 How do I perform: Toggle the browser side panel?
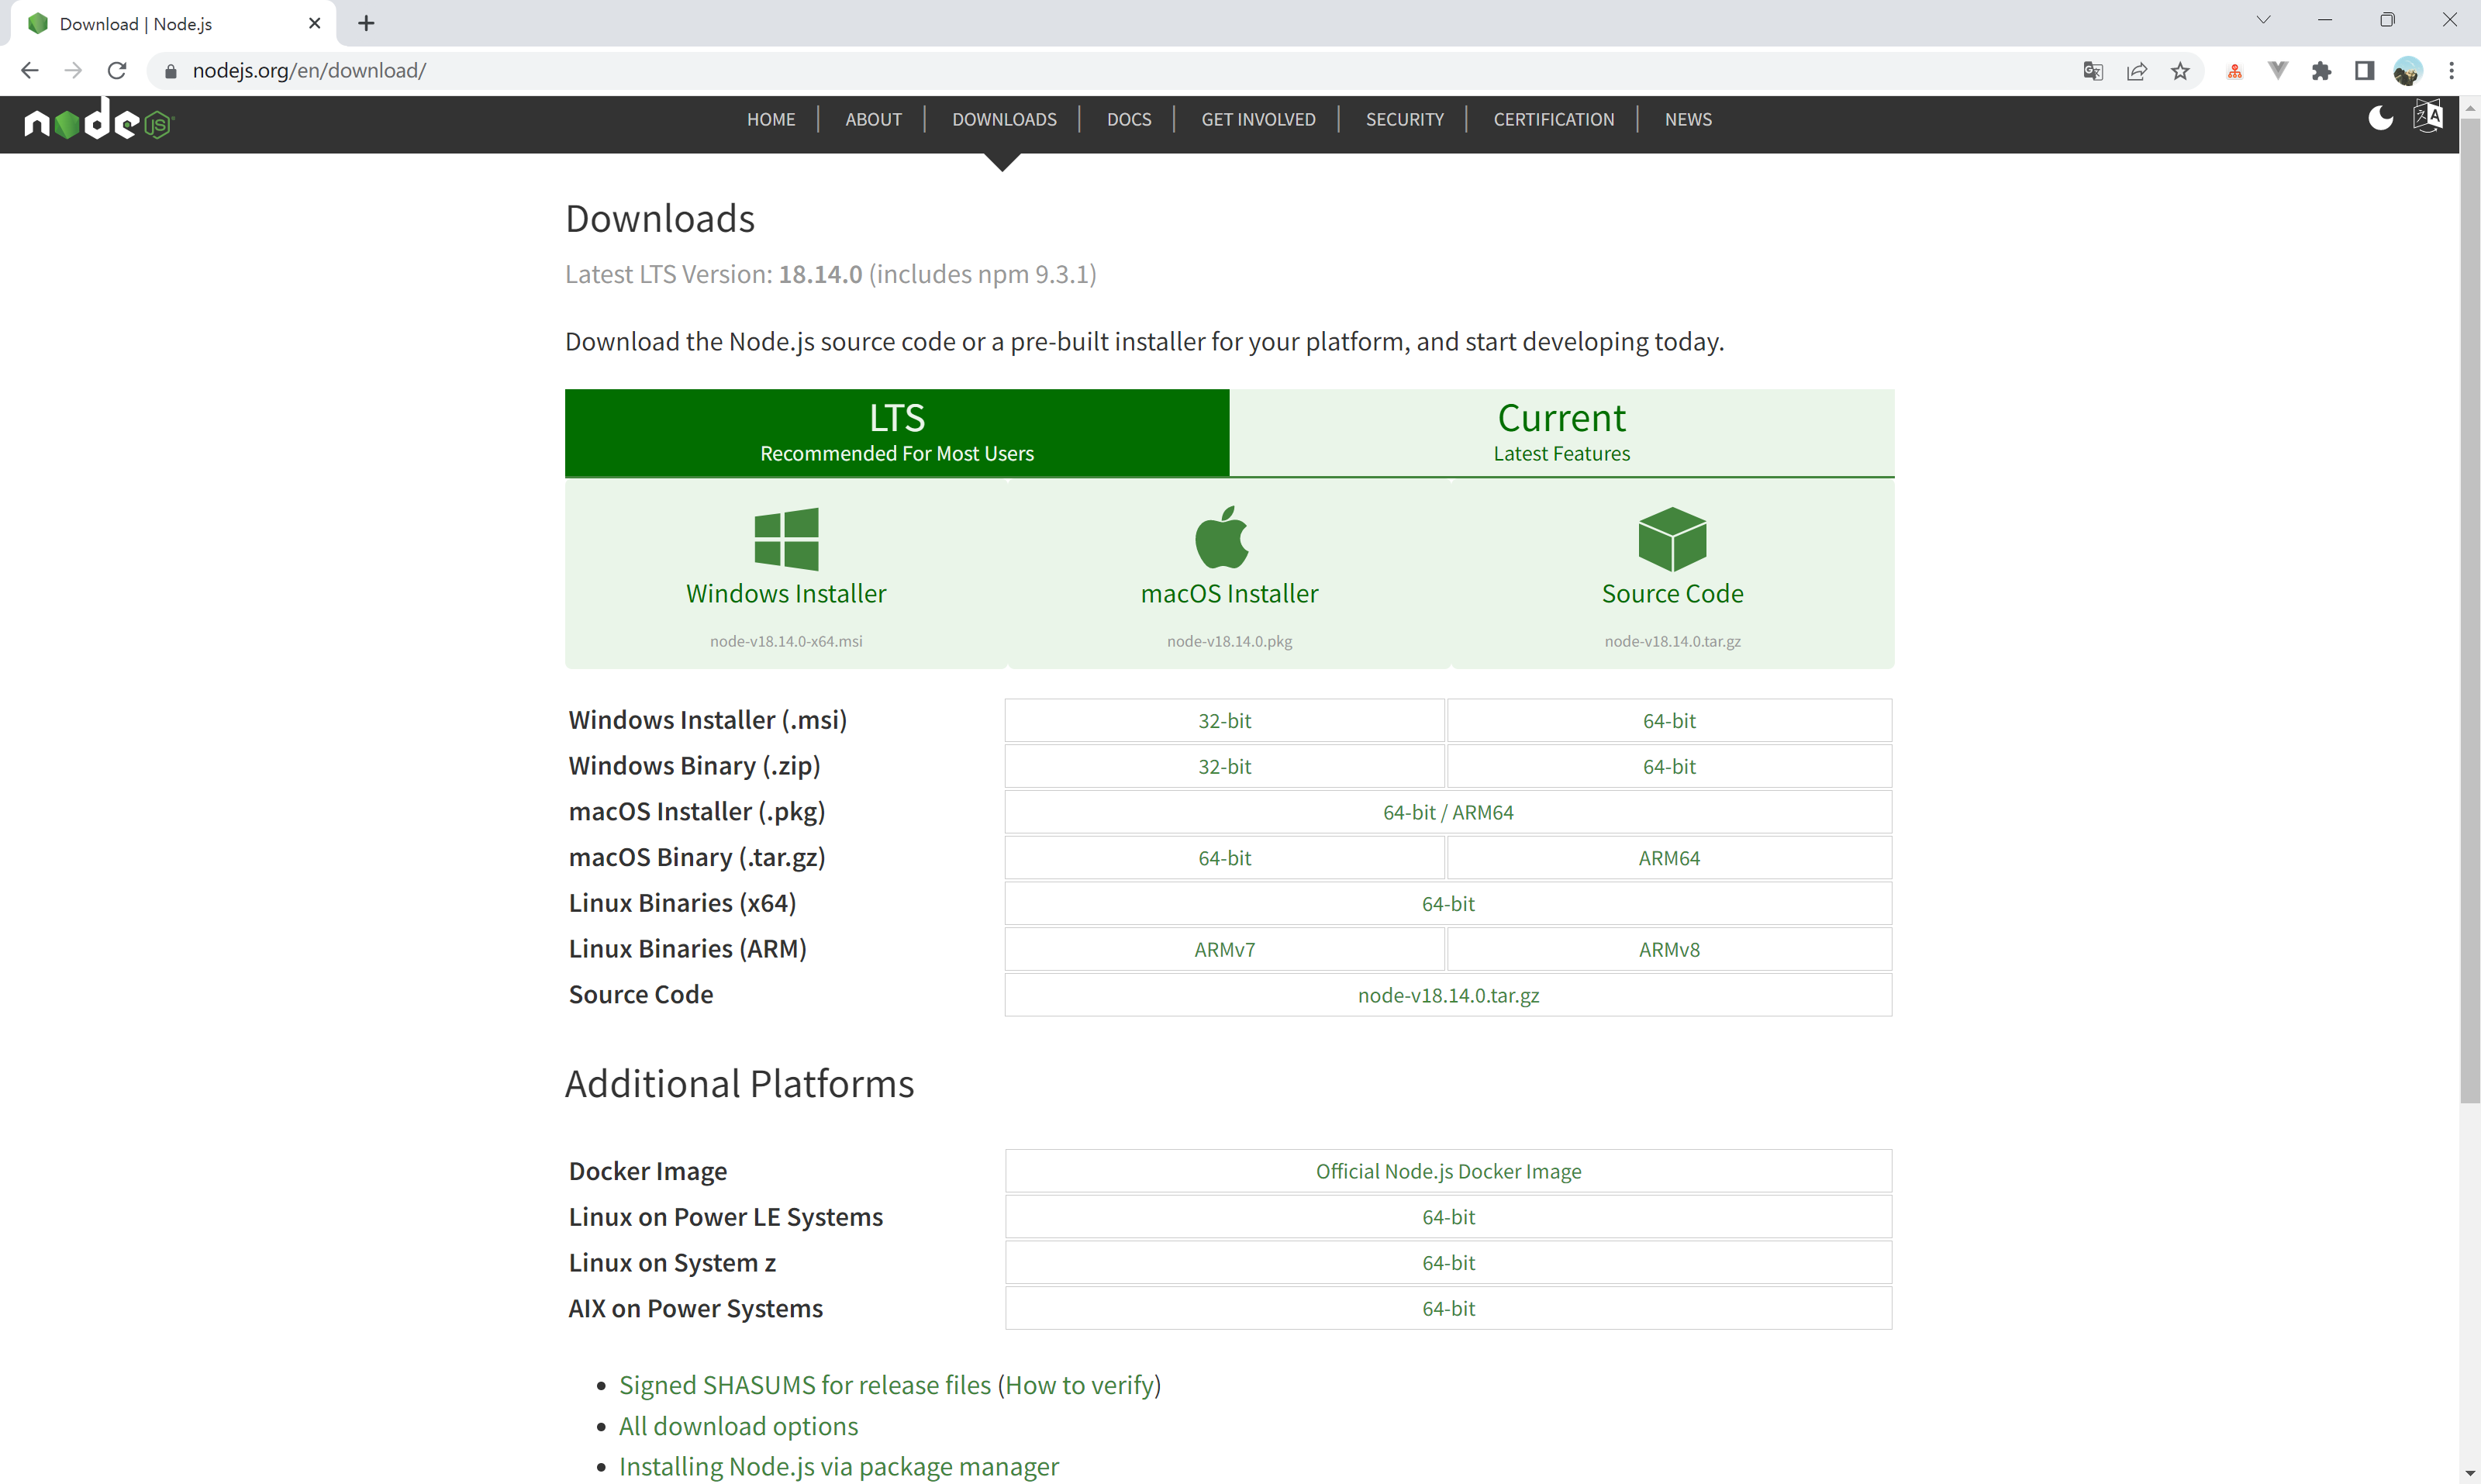2364,71
